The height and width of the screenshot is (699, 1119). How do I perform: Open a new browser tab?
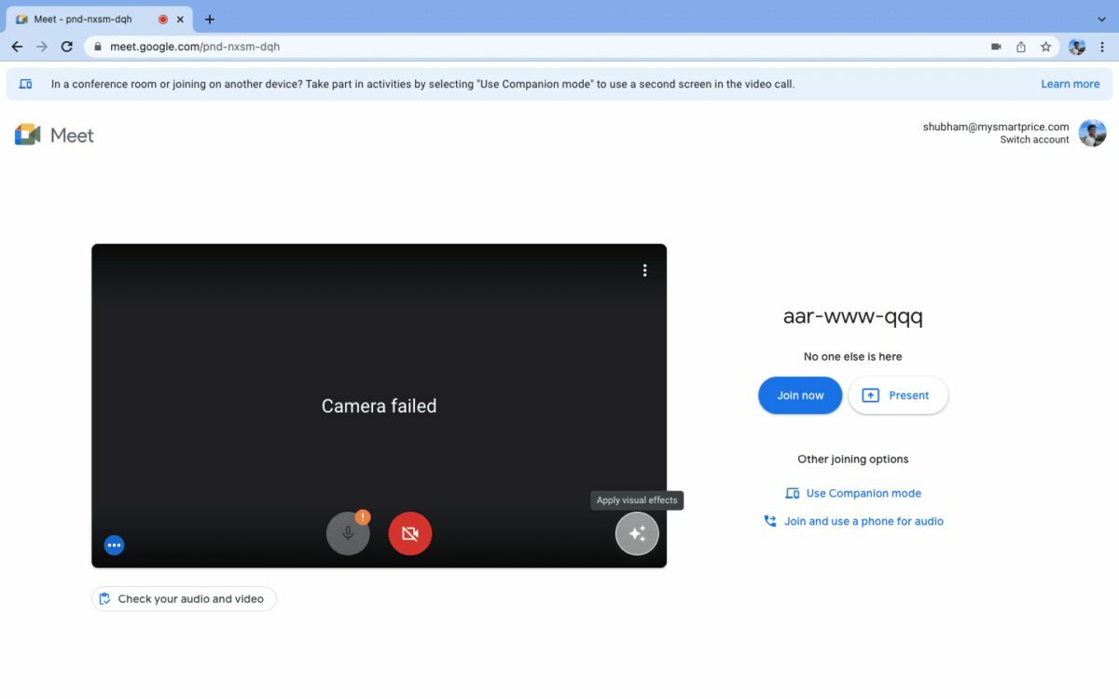pyautogui.click(x=209, y=18)
